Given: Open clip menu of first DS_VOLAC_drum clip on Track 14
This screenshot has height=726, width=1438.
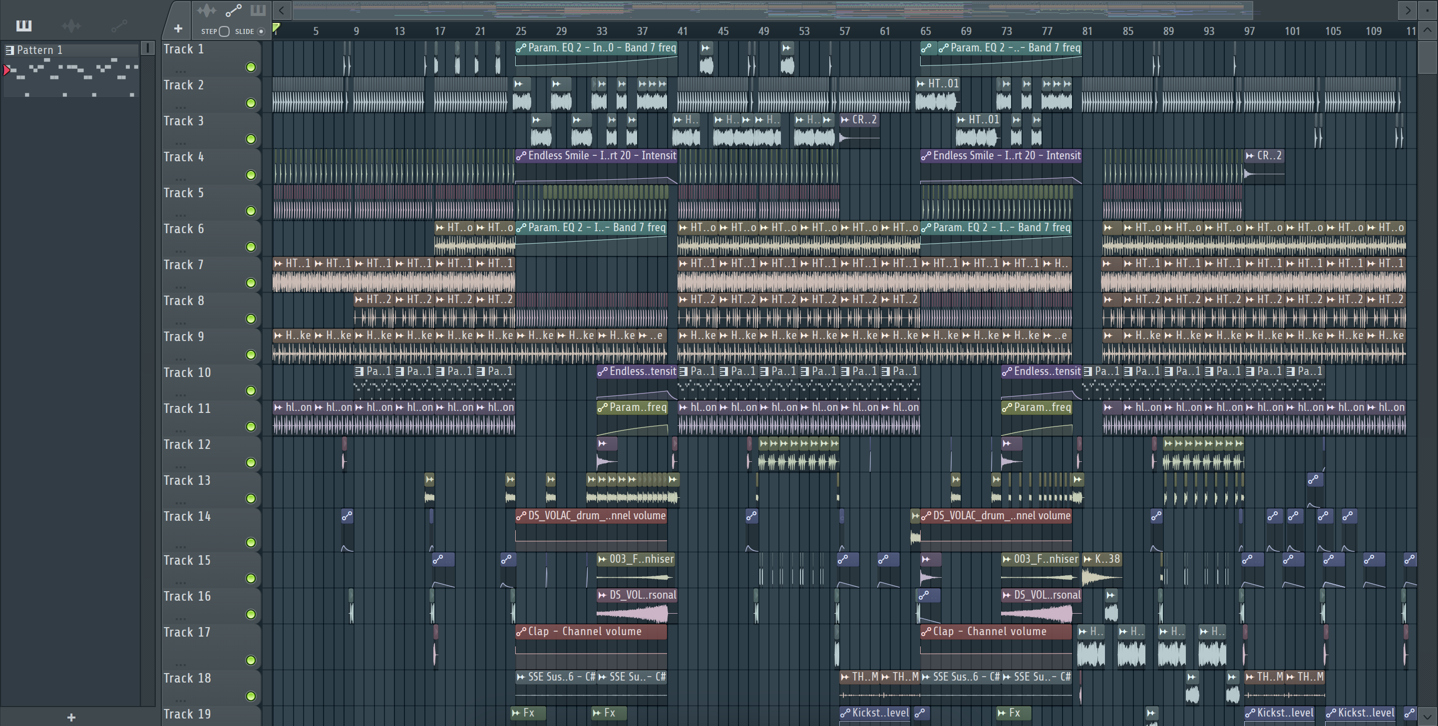Looking at the screenshot, I should click(521, 516).
